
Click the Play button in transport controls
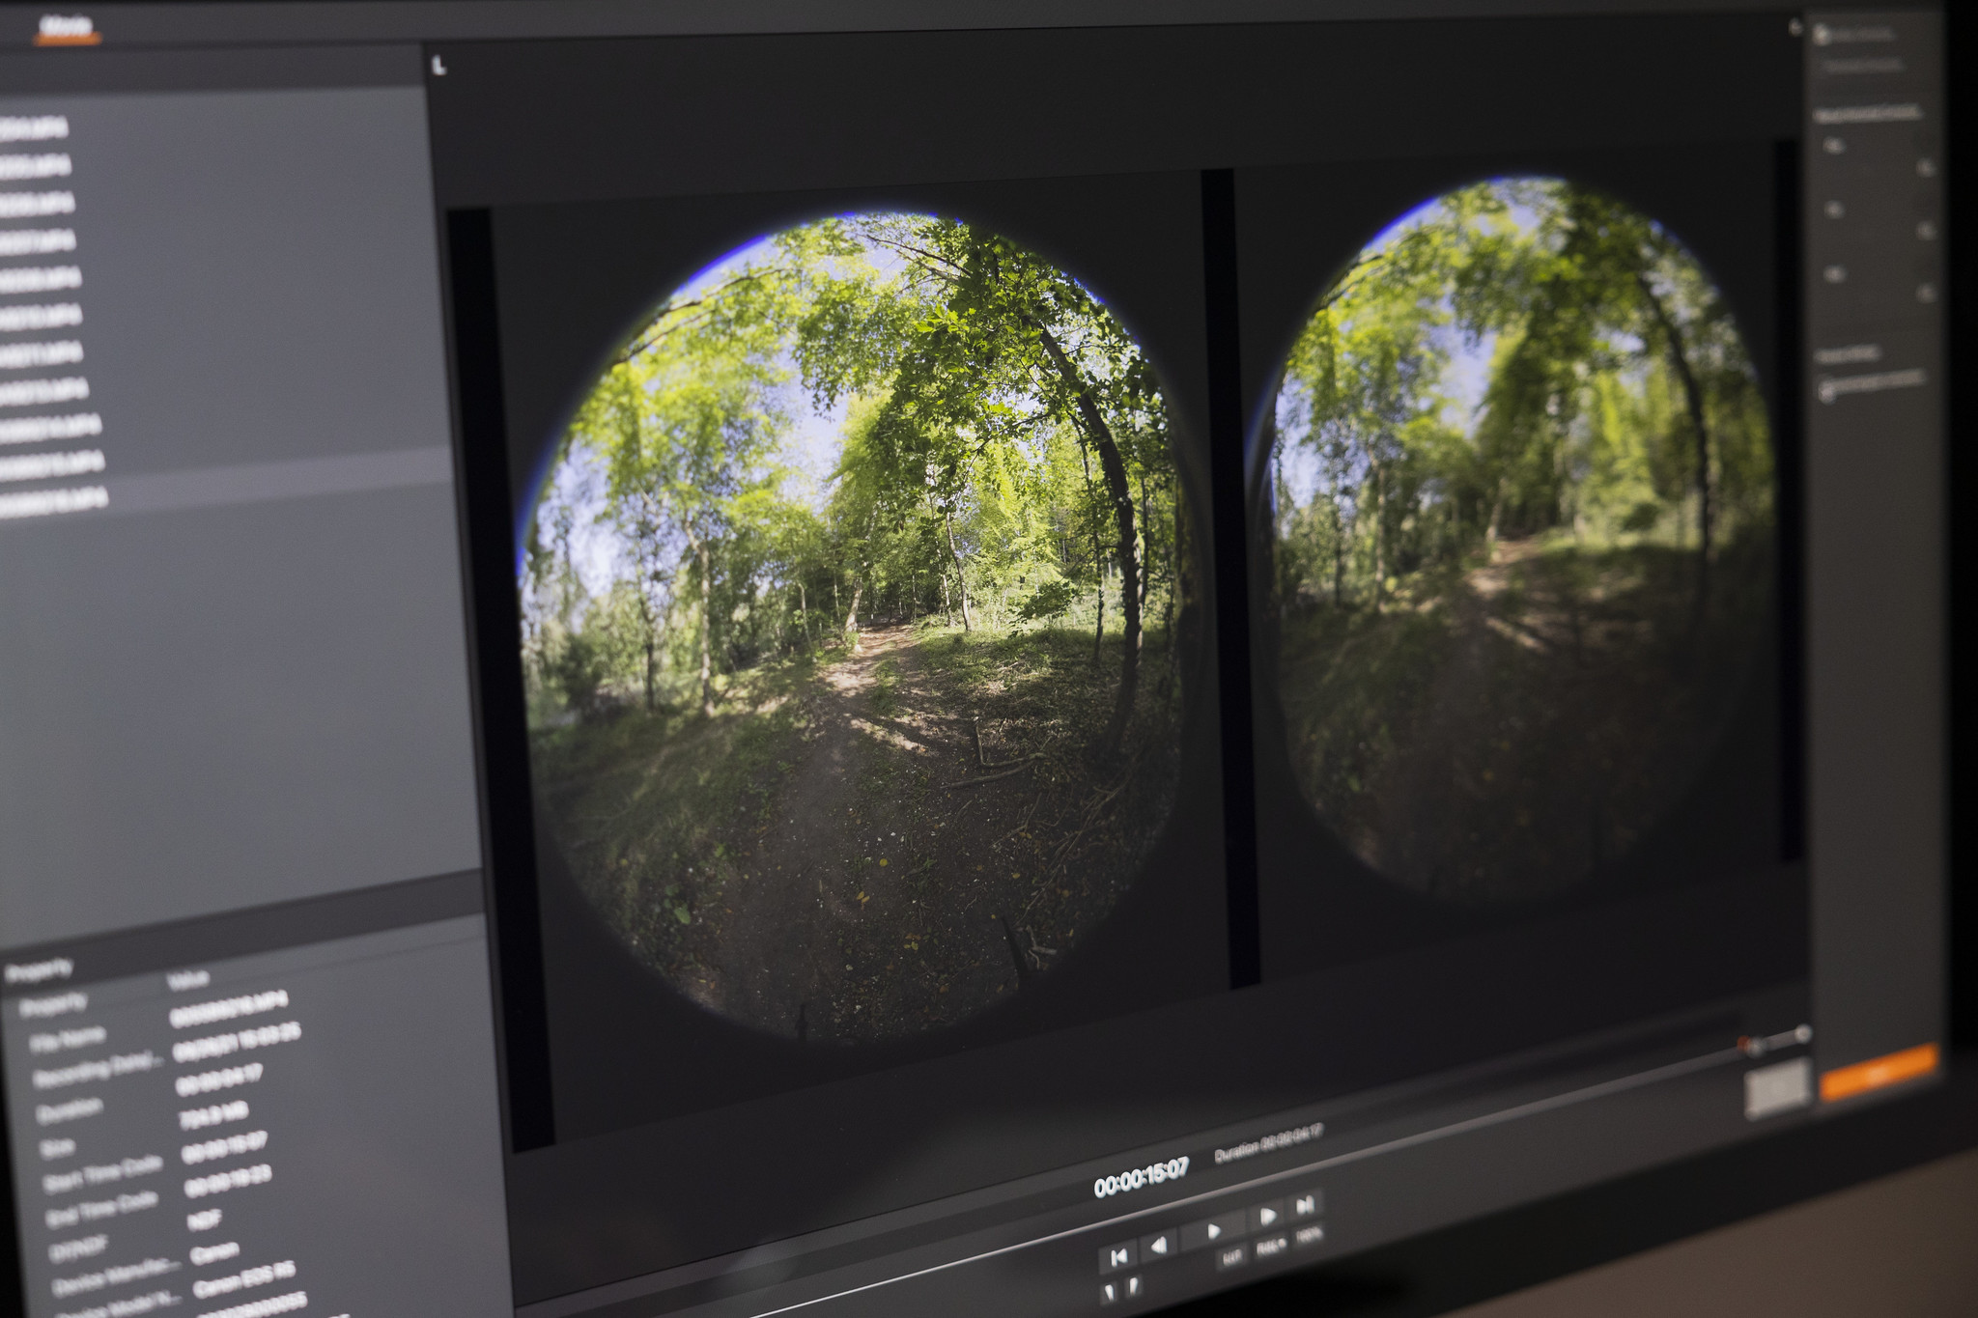pyautogui.click(x=1214, y=1229)
